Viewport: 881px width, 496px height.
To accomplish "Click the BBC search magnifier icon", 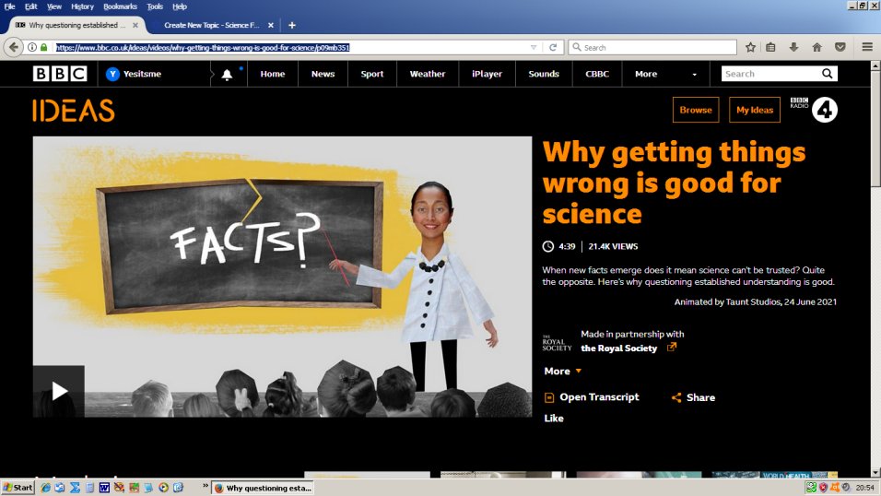I will 827,74.
